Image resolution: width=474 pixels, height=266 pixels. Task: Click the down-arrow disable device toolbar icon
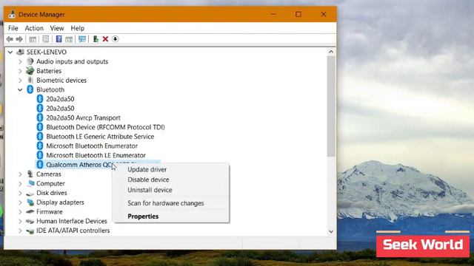click(116, 39)
